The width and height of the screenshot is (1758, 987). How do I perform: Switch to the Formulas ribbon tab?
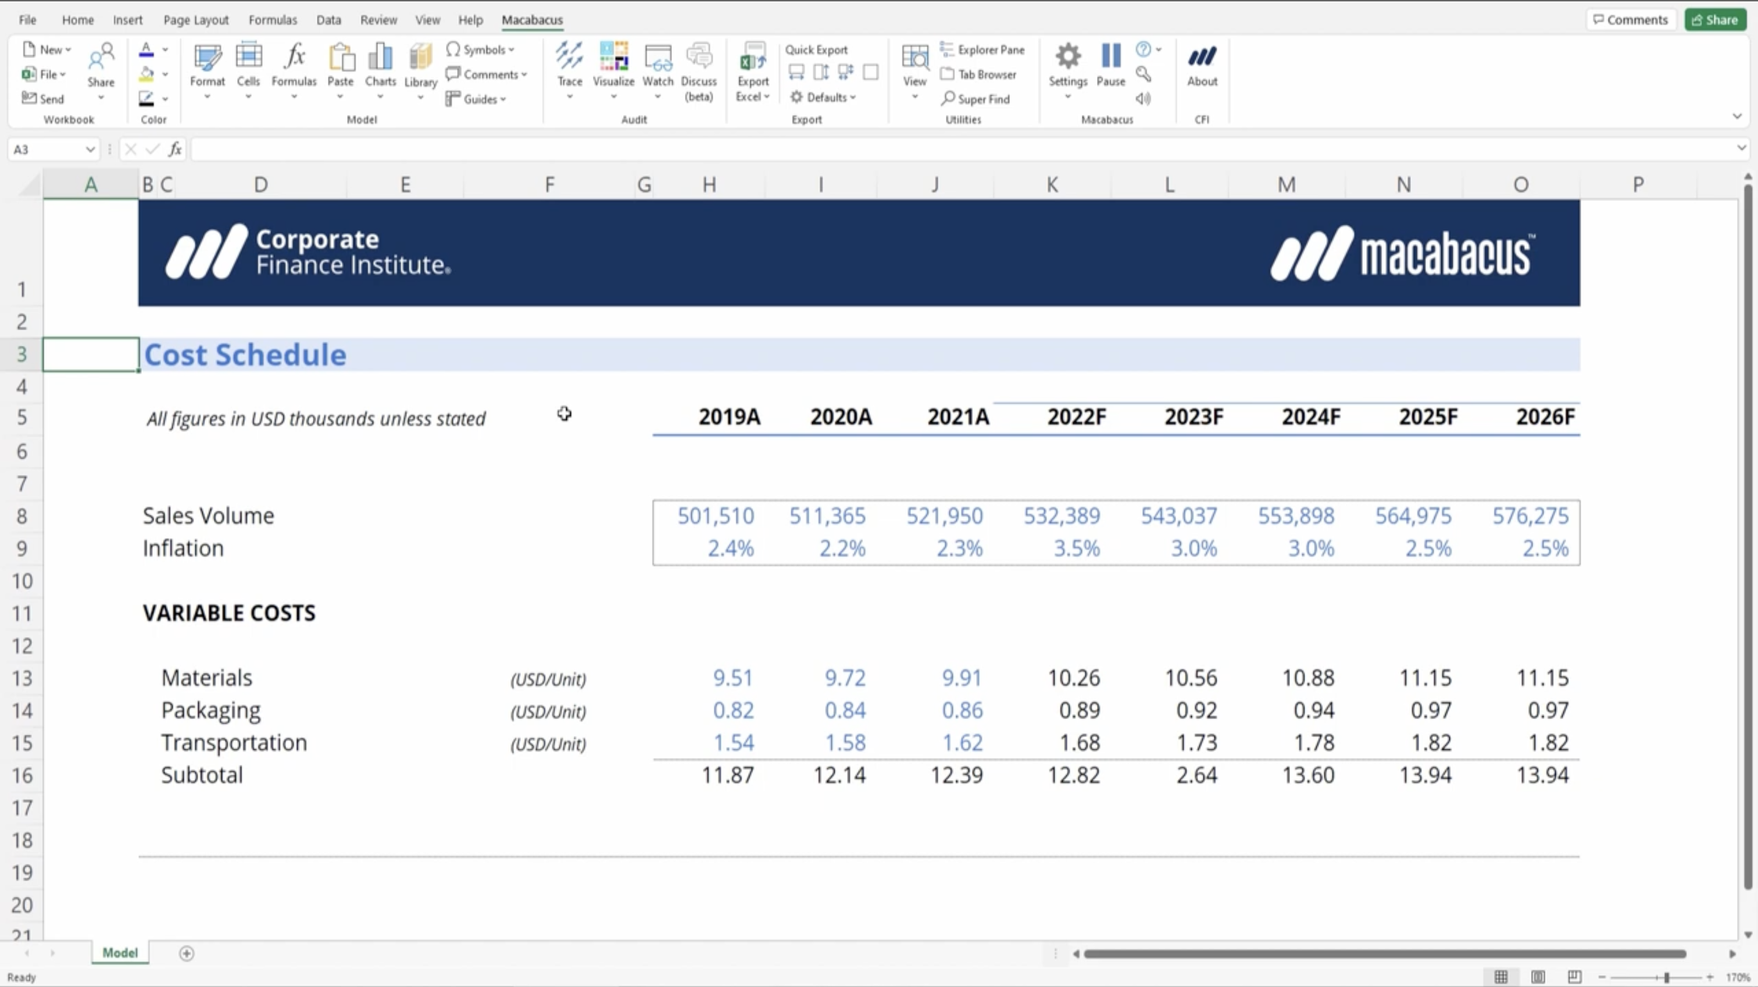[x=272, y=20]
